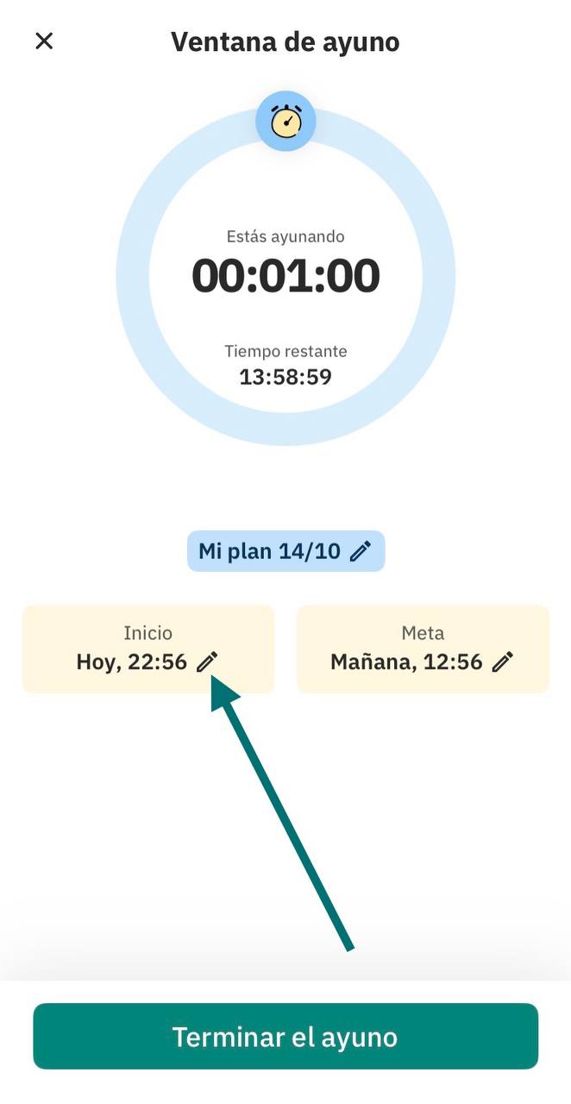Edit start time with the Inicio pencil icon

[207, 662]
